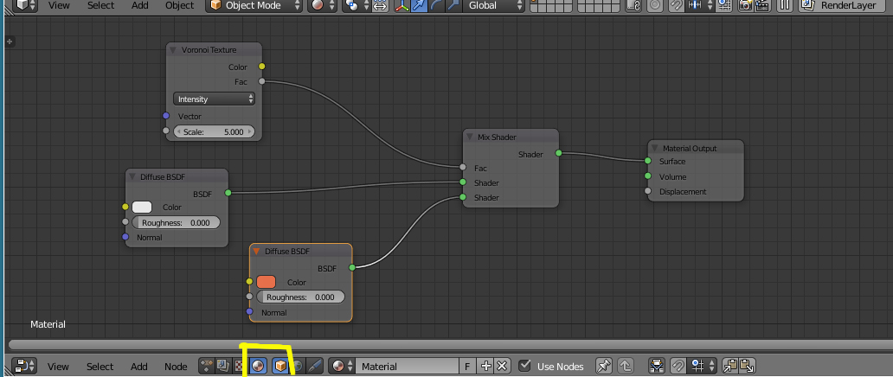Screen dimensions: 893x377
Task: Open the Add menu in 3D view header
Action: pos(139,5)
